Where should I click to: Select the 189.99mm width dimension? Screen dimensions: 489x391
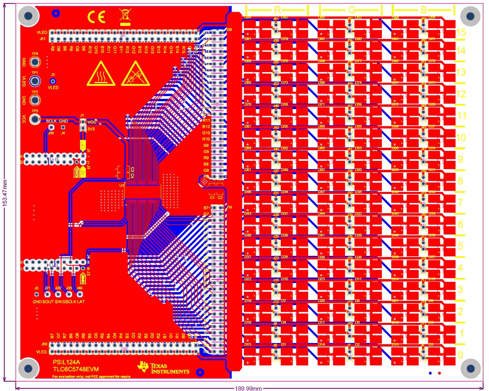248,388
